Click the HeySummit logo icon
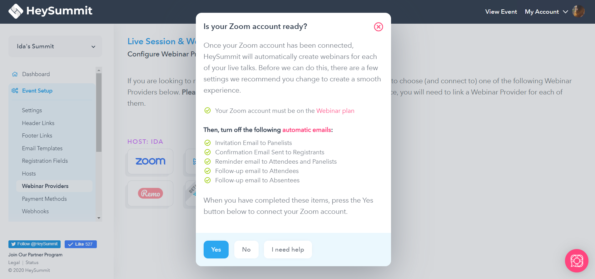This screenshot has width=595, height=279. (x=16, y=11)
